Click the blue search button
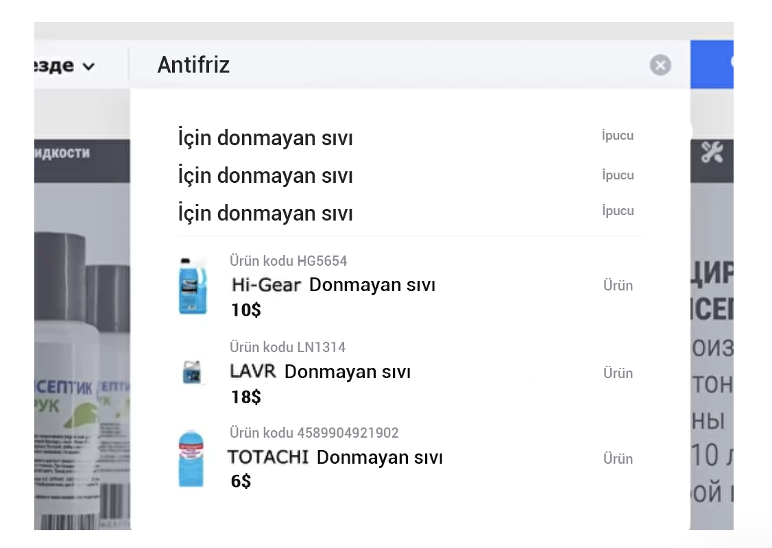This screenshot has width=772, height=548. point(712,64)
